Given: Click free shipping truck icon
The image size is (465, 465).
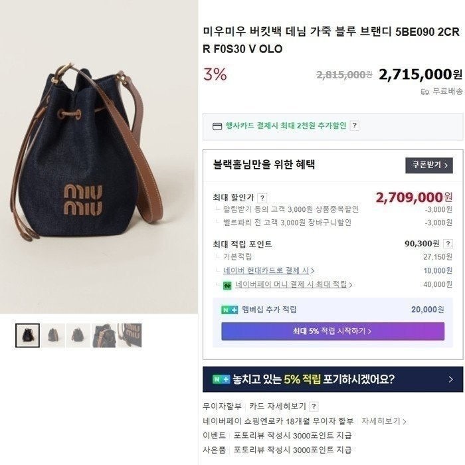Looking at the screenshot, I should (424, 92).
